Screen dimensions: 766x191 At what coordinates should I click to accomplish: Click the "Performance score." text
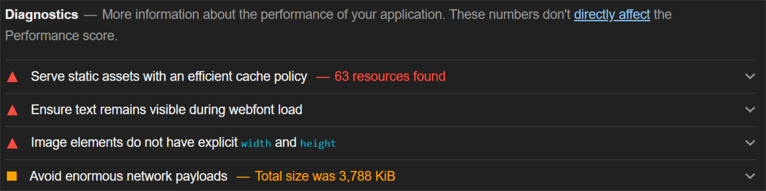pos(61,36)
